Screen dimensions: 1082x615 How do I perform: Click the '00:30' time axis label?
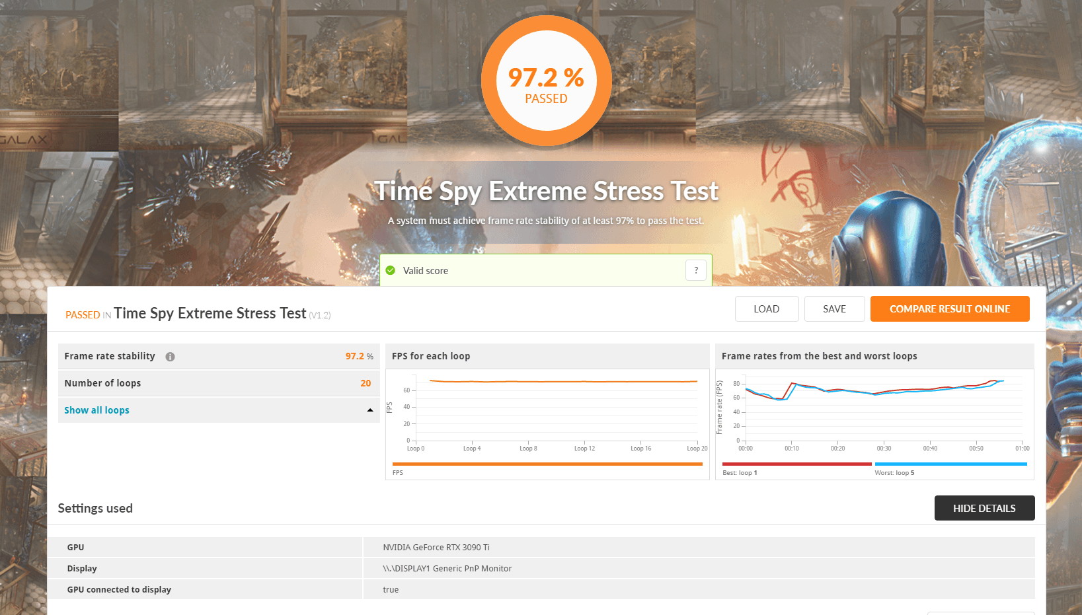884,449
